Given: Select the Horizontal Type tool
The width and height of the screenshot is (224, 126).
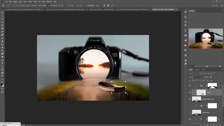Looking at the screenshot, I should pos(2,63).
